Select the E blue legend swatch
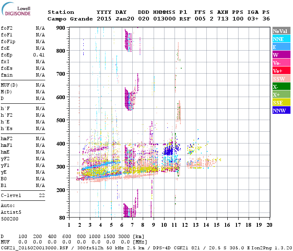This screenshot has width=293, height=251. (x=281, y=47)
